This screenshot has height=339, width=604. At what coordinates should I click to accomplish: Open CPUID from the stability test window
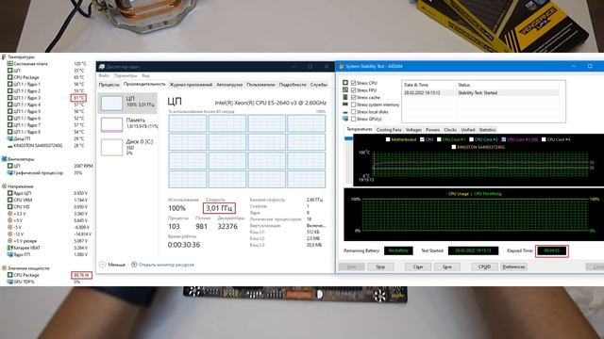coord(484,266)
